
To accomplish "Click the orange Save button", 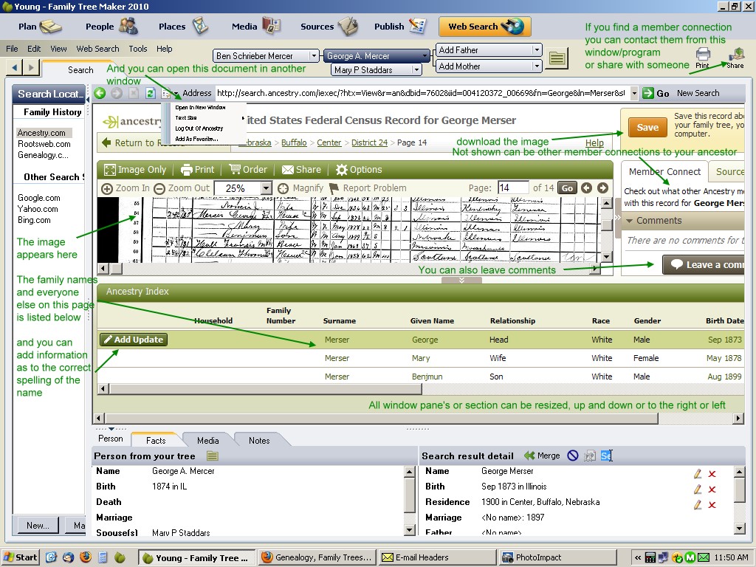I will (x=647, y=127).
